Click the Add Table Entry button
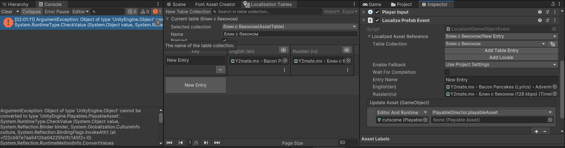This screenshot has height=148, width=565. coord(501,51)
